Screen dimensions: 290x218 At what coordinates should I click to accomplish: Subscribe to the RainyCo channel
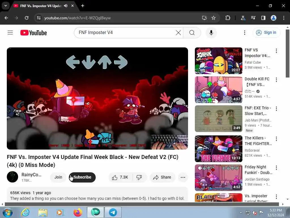click(82, 177)
